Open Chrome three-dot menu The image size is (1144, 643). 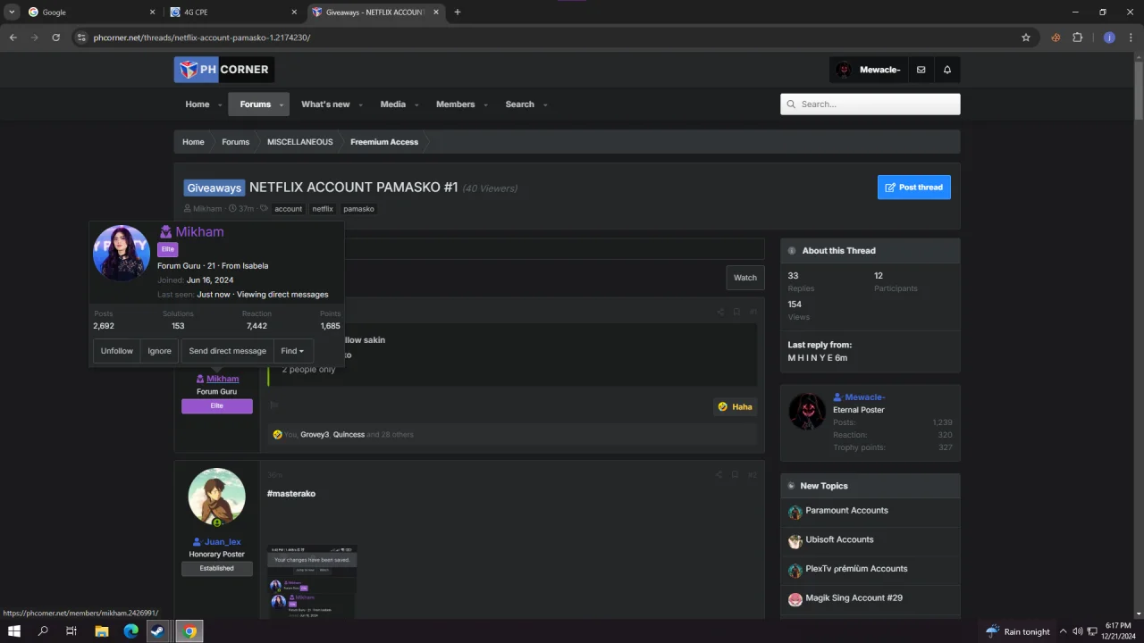pyautogui.click(x=1131, y=38)
